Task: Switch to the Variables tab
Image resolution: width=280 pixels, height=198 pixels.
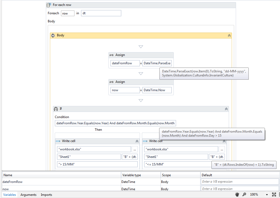Action: (x=10, y=195)
